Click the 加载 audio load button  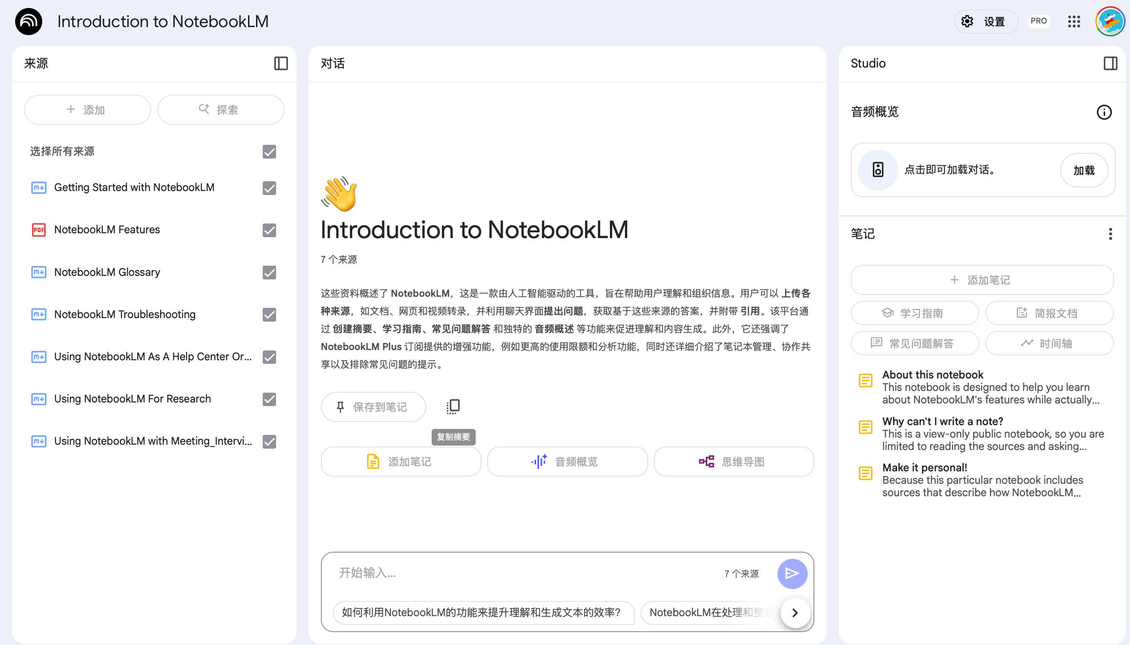1084,170
